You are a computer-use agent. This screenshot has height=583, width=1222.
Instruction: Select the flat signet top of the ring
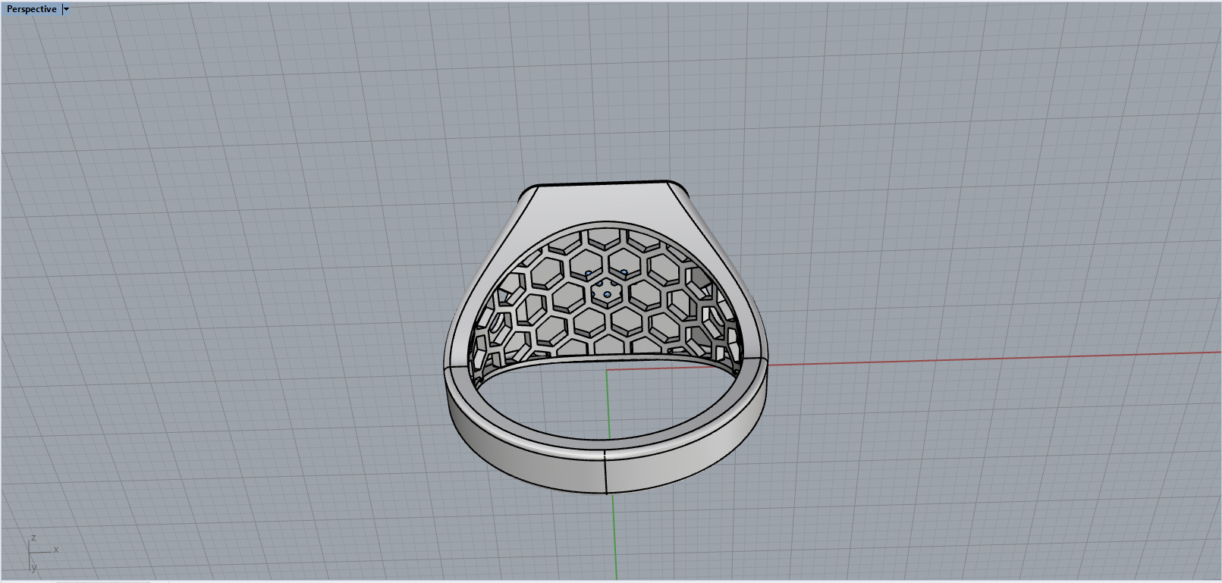coord(605,184)
